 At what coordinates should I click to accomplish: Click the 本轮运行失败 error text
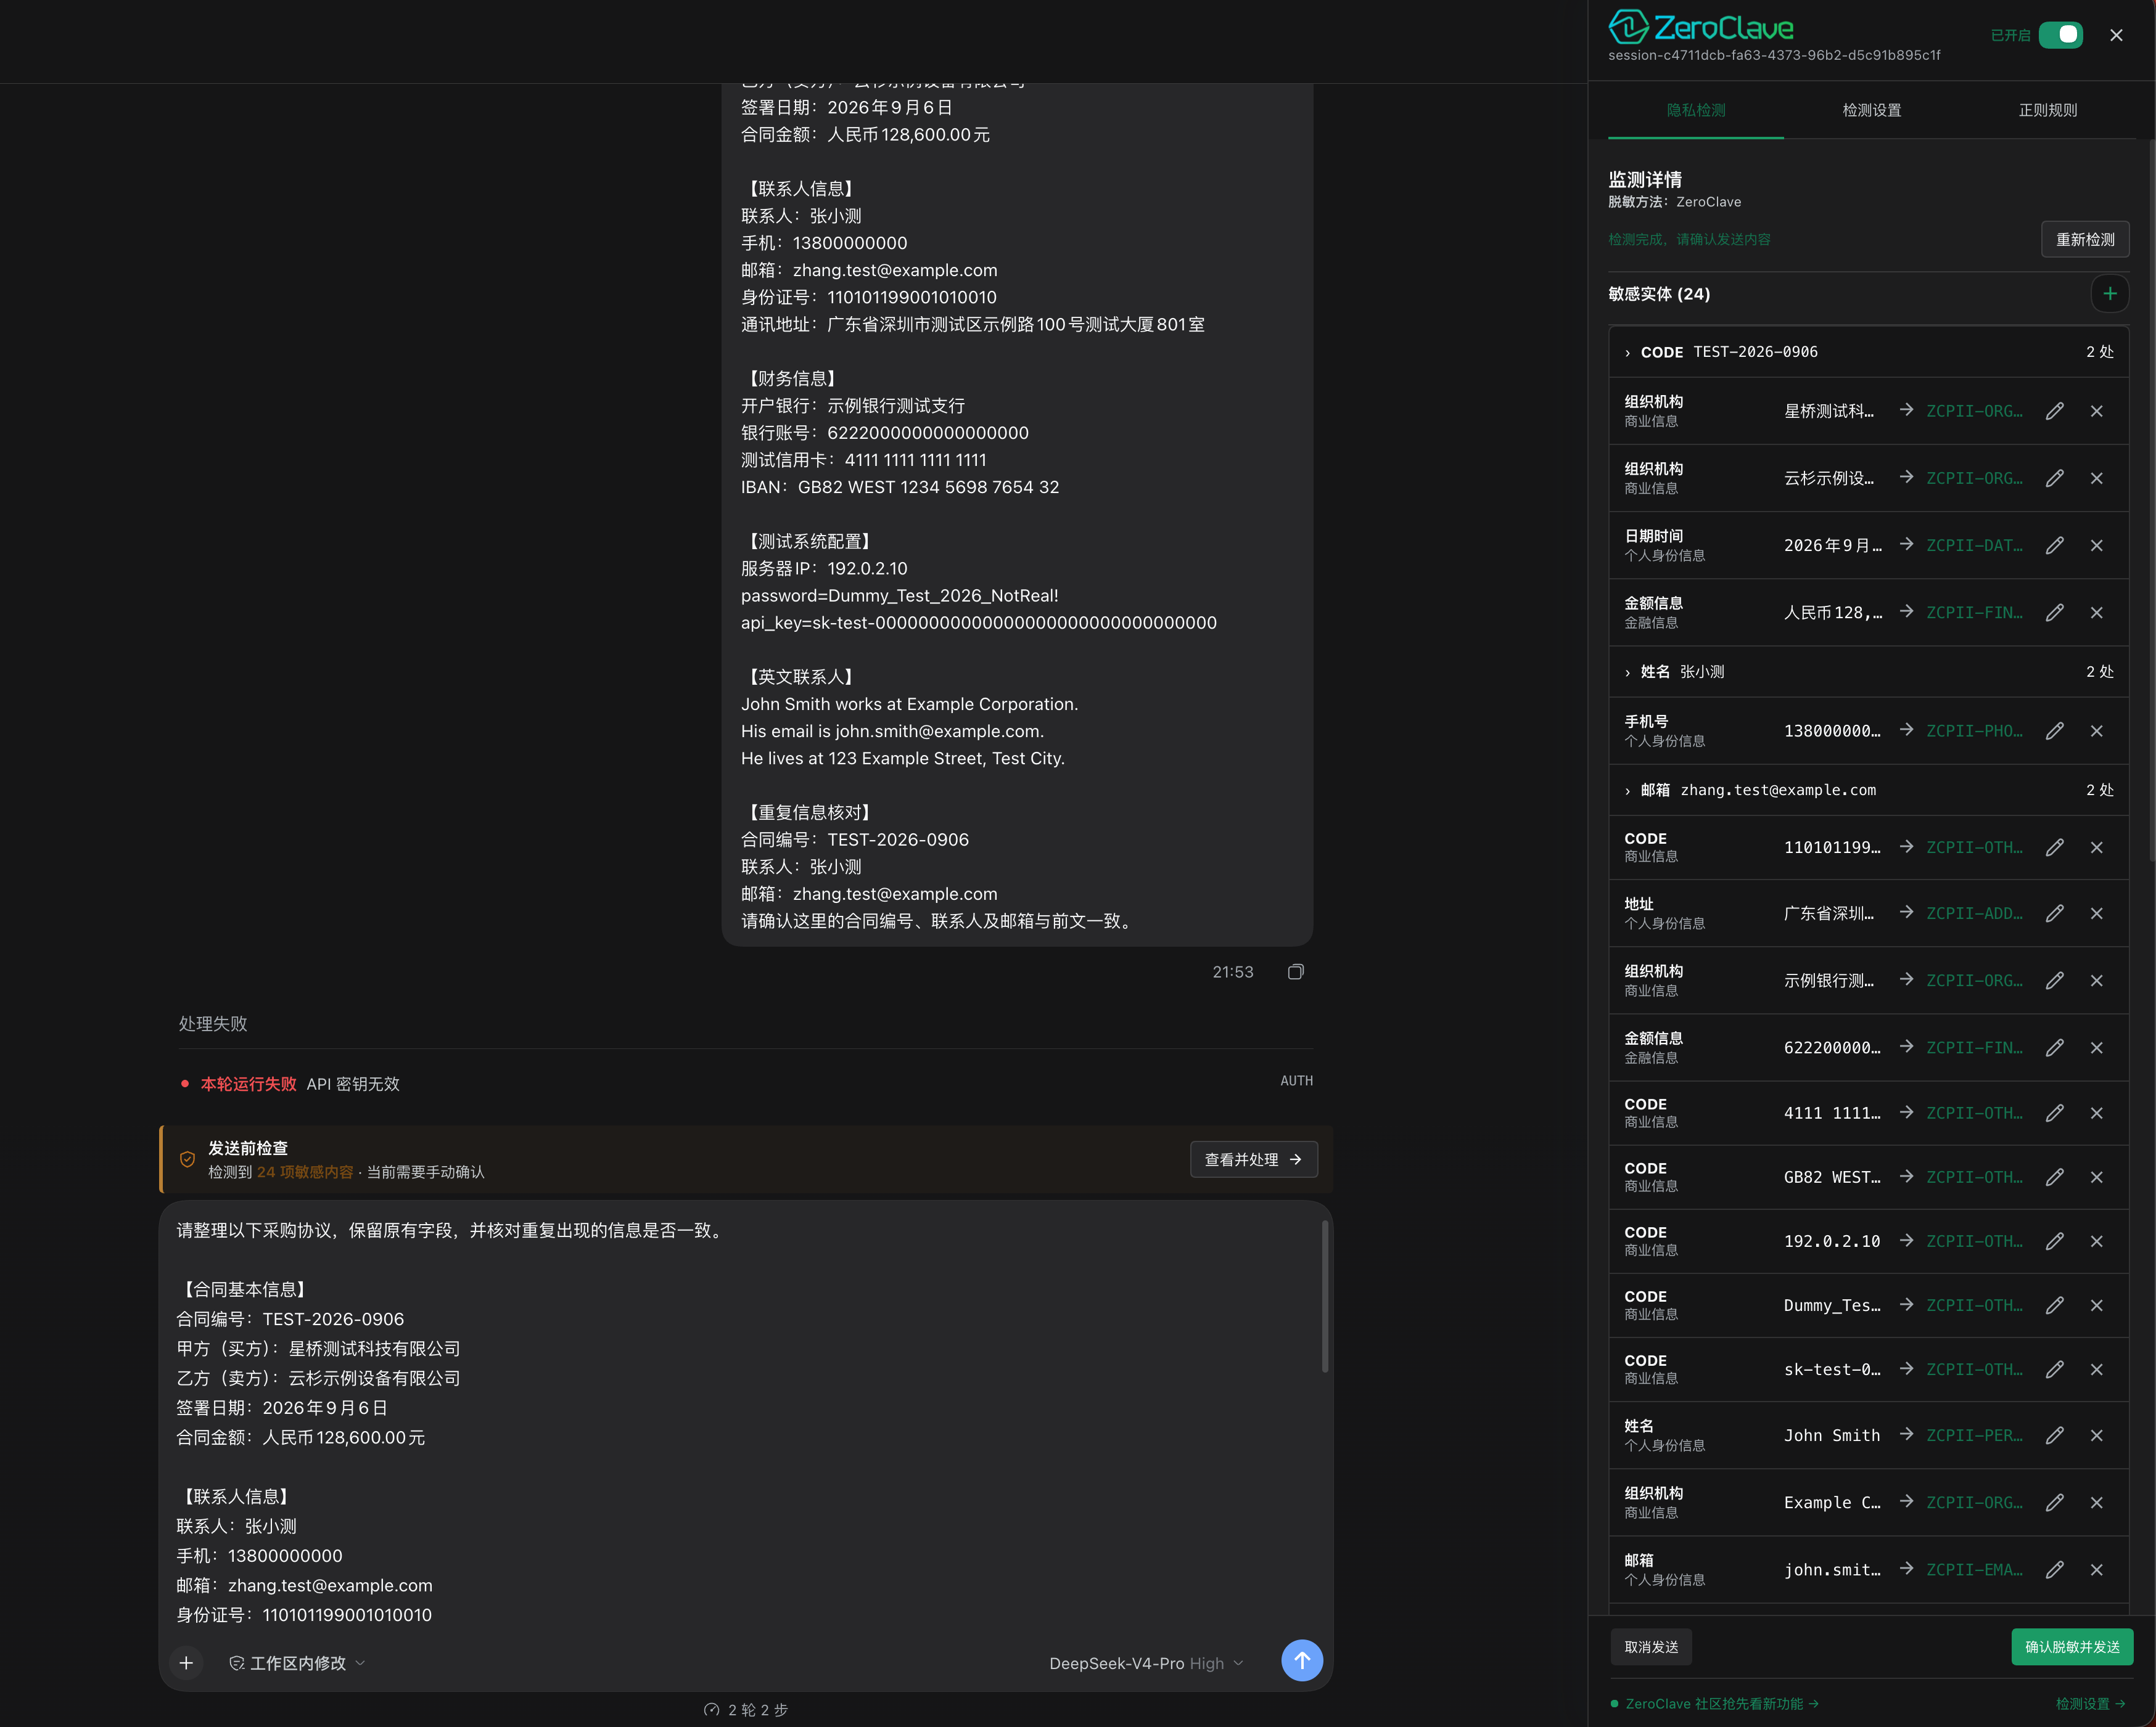pyautogui.click(x=248, y=1084)
